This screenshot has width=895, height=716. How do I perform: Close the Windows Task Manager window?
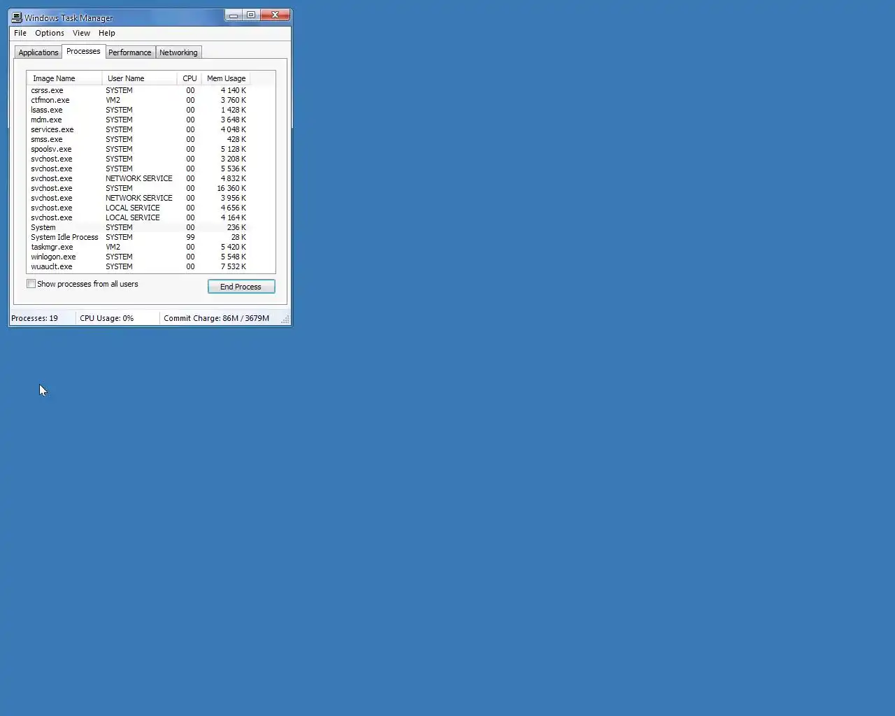275,15
